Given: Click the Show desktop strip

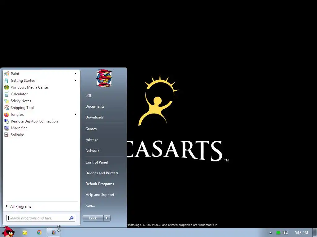Looking at the screenshot, I should tap(315, 233).
